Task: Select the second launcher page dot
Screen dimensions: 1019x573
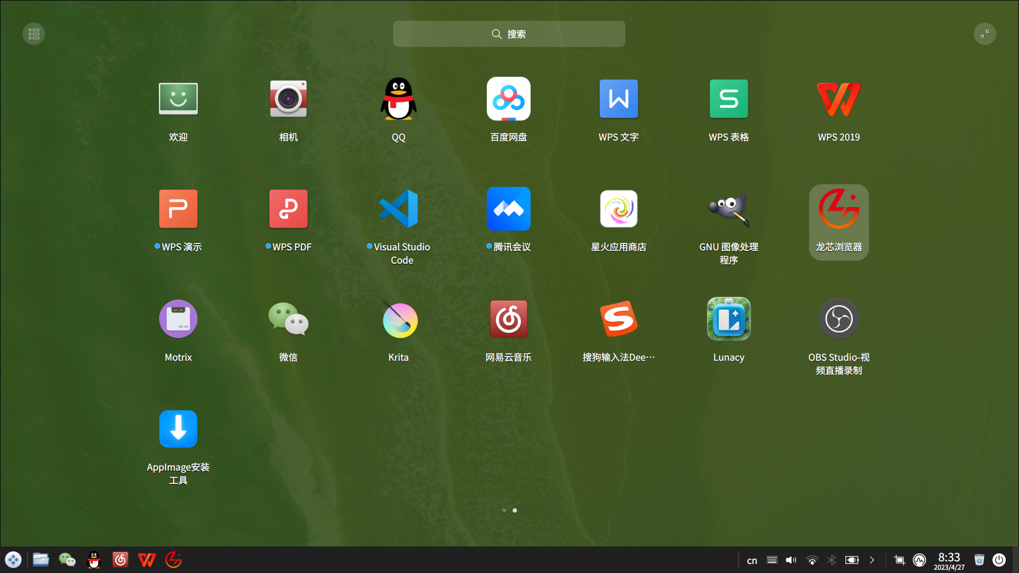Action: click(514, 510)
